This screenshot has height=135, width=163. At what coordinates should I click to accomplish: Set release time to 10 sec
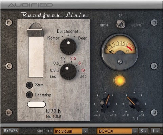click(x=83, y=70)
